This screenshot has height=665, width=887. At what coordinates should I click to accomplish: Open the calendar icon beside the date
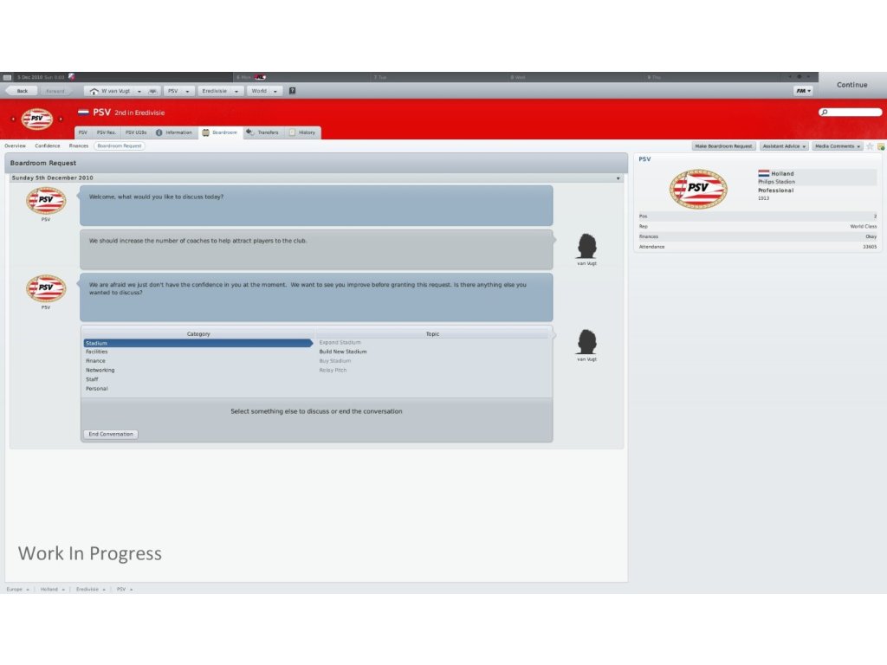[x=7, y=77]
